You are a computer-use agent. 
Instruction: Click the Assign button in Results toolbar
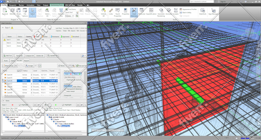[29, 66]
